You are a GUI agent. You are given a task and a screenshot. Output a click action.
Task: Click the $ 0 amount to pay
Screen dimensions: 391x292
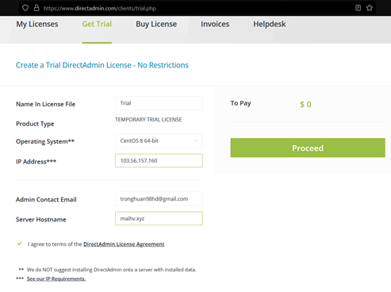(x=305, y=105)
